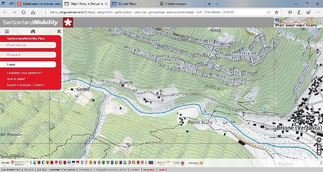The width and height of the screenshot is (323, 172).
Task: Go back with the browser back arrow
Action: point(5,13)
